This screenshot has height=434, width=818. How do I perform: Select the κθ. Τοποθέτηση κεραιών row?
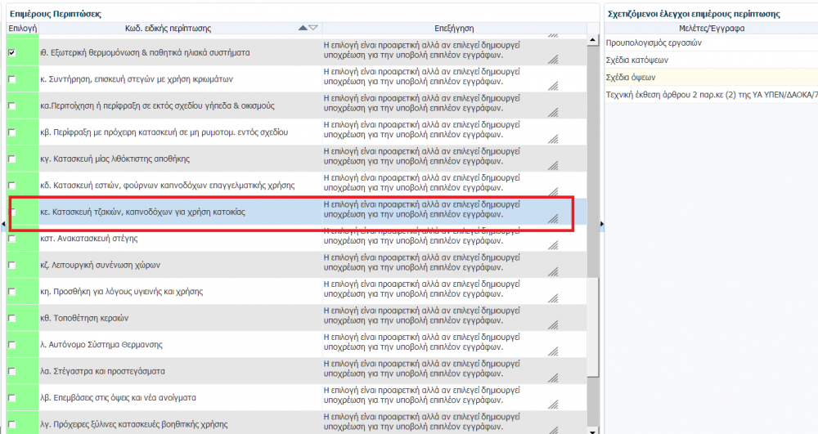tap(164, 318)
